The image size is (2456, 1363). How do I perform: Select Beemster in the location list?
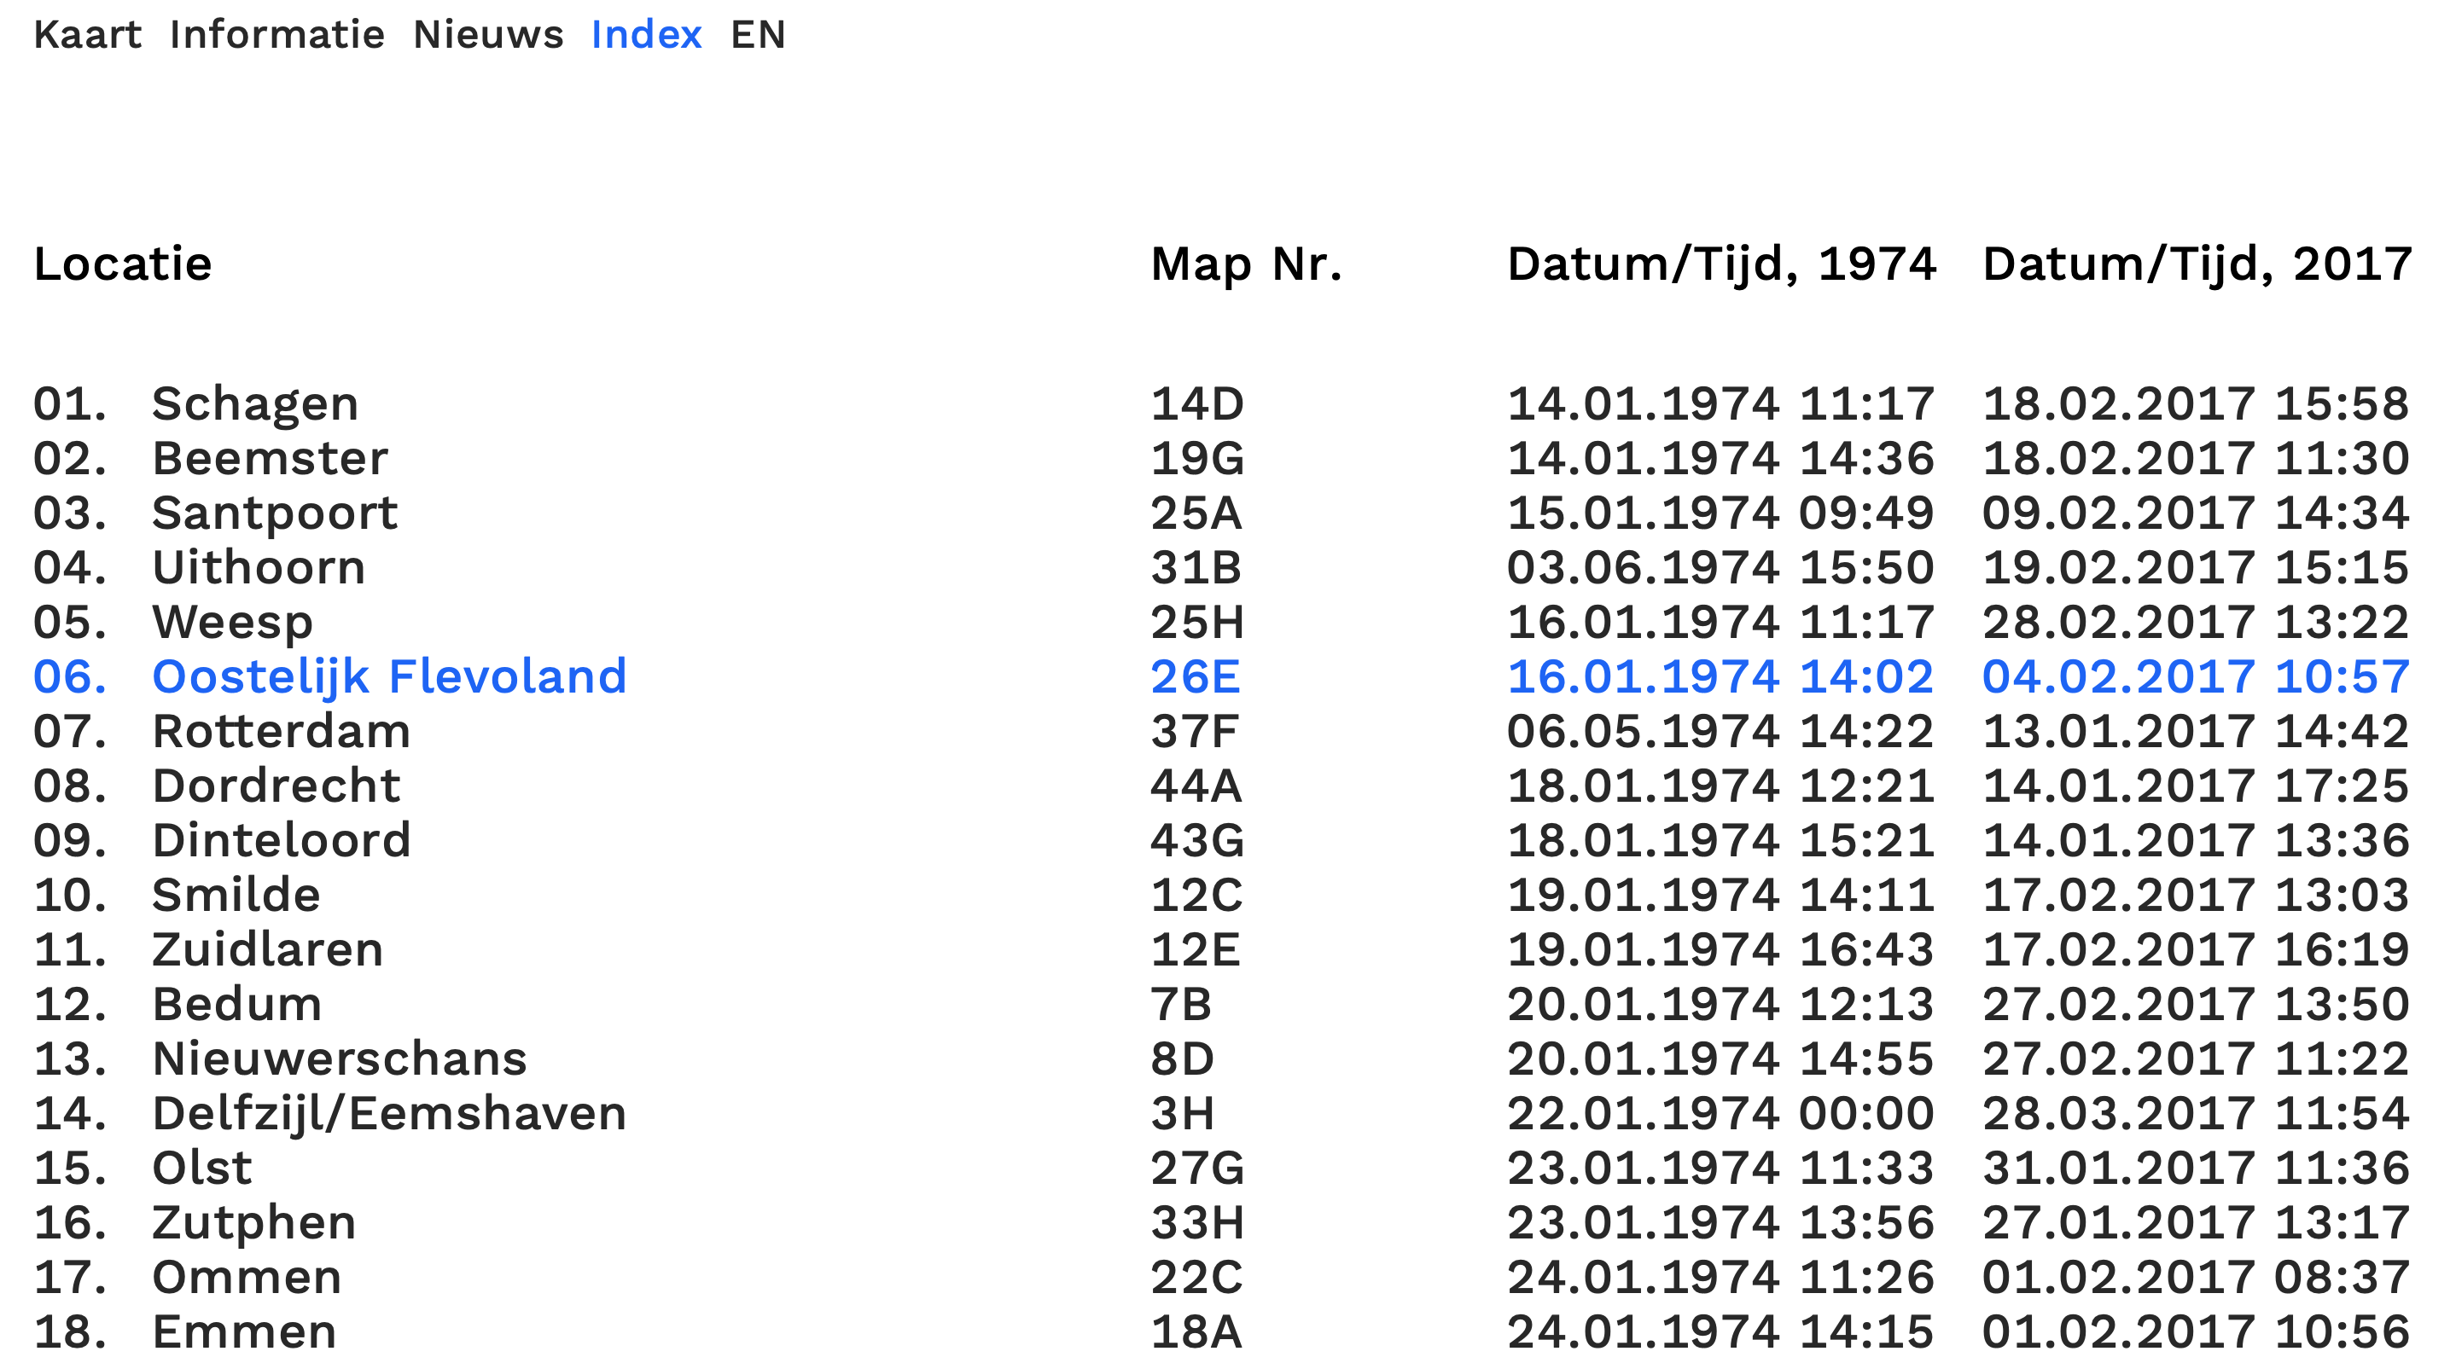[270, 459]
